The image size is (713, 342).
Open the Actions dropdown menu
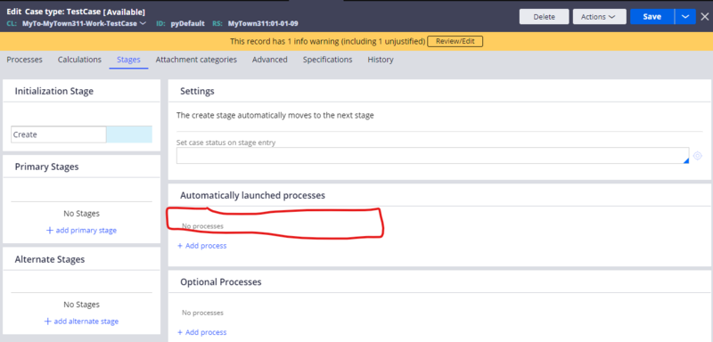599,17
